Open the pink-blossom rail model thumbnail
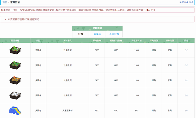Viewport: 196px width, 118px height. (15, 50)
